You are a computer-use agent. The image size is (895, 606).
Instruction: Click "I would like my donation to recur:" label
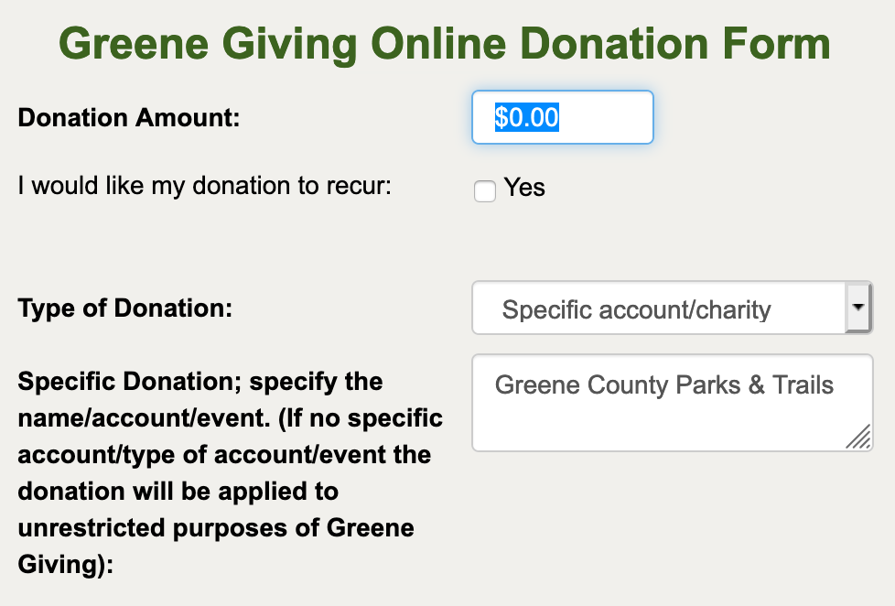click(204, 186)
